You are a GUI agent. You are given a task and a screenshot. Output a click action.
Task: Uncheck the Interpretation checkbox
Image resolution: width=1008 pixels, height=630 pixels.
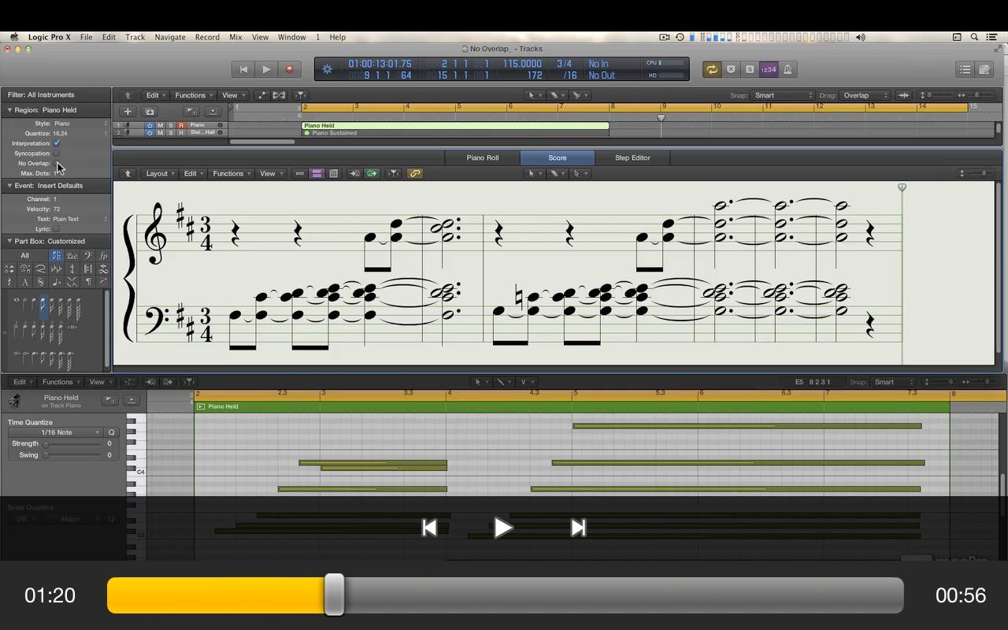[57, 143]
